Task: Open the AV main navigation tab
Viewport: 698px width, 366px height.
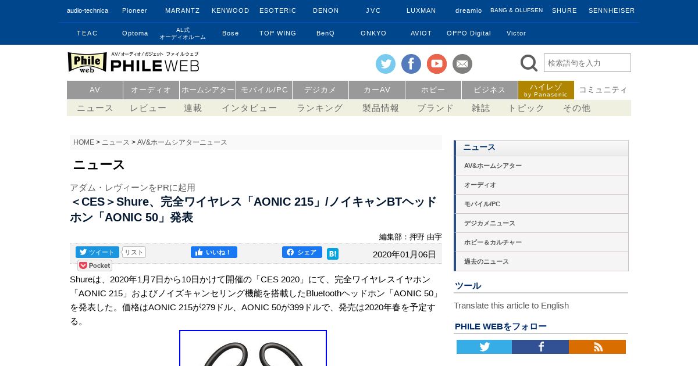Action: point(95,90)
